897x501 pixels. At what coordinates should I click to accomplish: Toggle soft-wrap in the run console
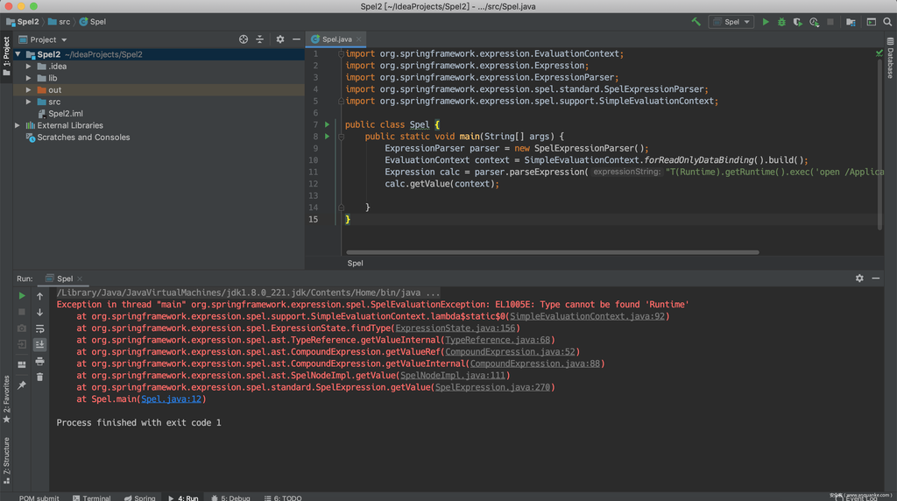39,328
